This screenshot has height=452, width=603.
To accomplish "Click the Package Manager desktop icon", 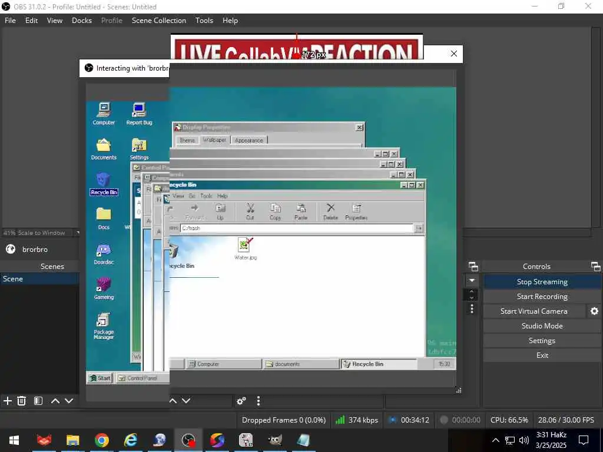I will (x=104, y=326).
